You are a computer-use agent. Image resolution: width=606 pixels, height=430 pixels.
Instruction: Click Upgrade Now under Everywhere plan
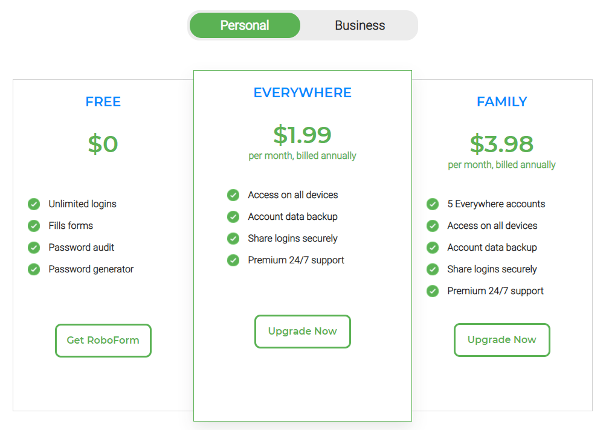point(303,332)
